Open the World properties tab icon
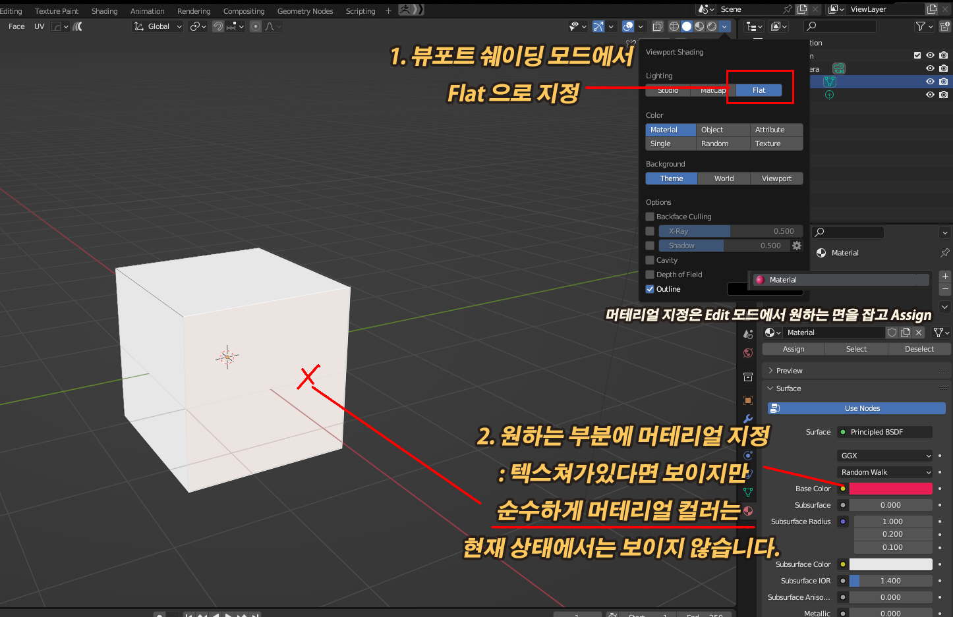The image size is (953, 617). [x=748, y=353]
